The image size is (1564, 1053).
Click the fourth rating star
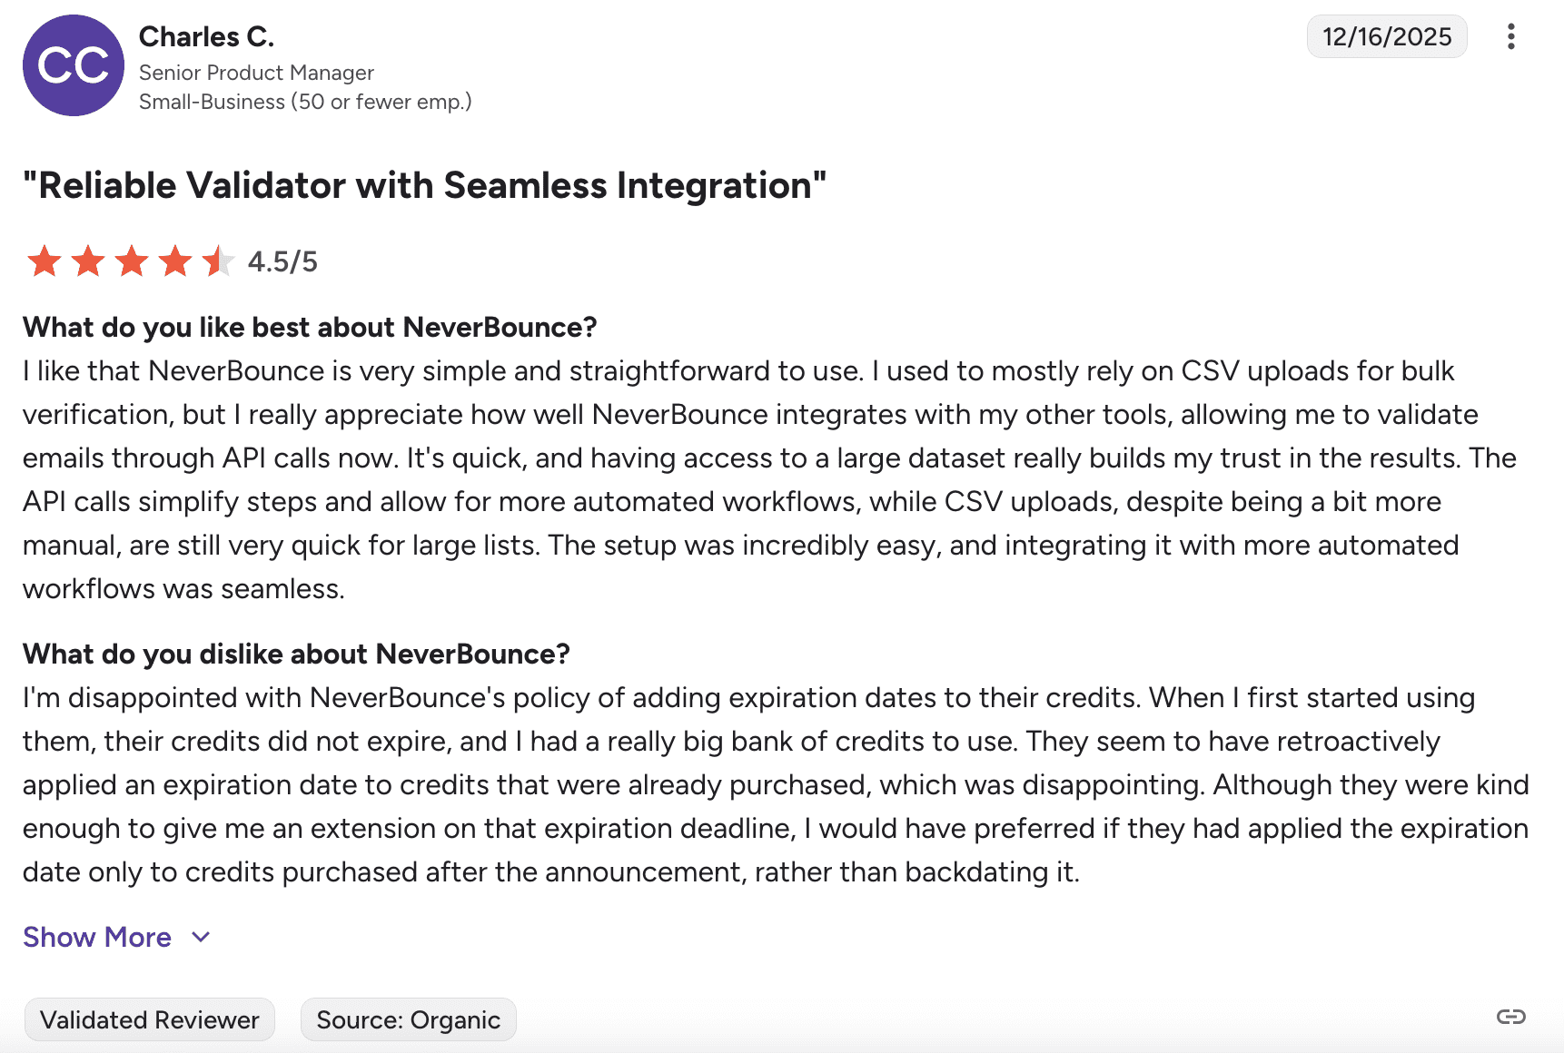[x=175, y=261]
